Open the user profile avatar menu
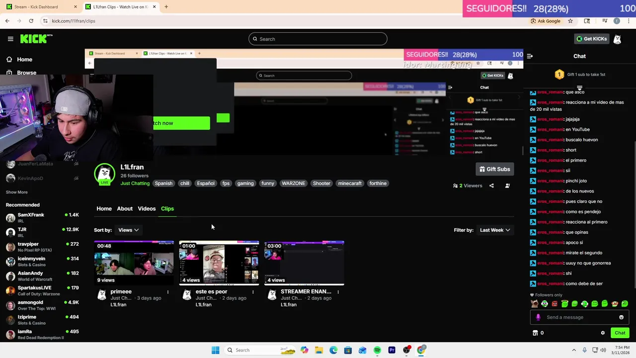 pos(618,39)
